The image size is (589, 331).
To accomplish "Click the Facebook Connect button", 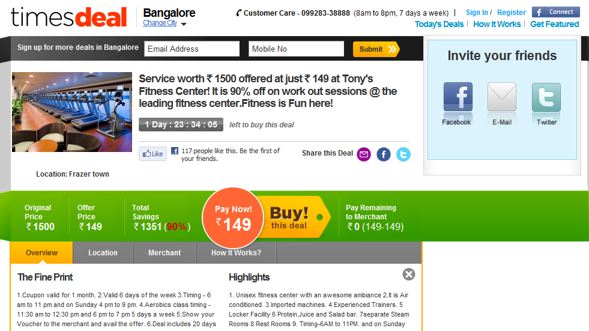I will click(x=555, y=12).
